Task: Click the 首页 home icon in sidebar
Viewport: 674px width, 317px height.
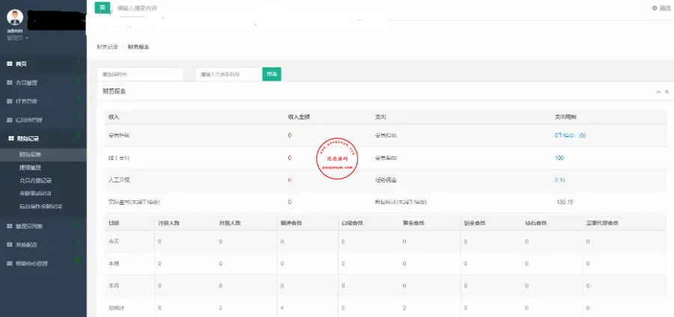Action: [10, 64]
